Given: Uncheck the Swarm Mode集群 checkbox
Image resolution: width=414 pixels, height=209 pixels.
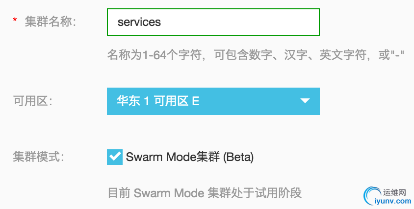Looking at the screenshot, I should (115, 157).
